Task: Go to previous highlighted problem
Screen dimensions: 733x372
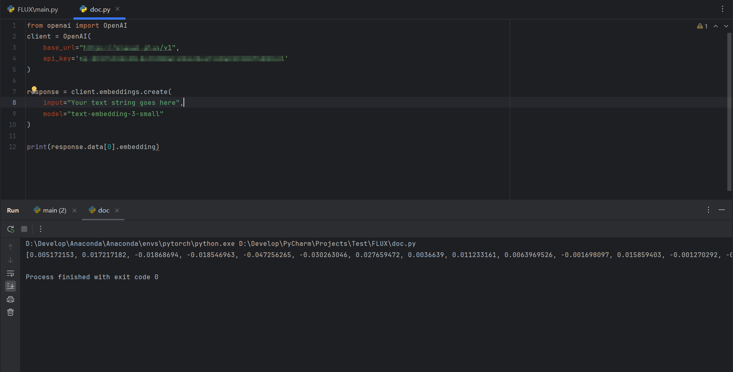Action: point(716,26)
